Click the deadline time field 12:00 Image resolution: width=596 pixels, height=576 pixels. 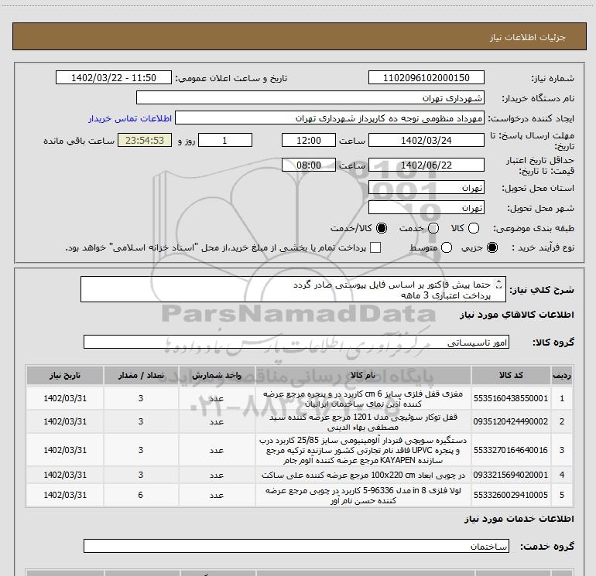(309, 140)
